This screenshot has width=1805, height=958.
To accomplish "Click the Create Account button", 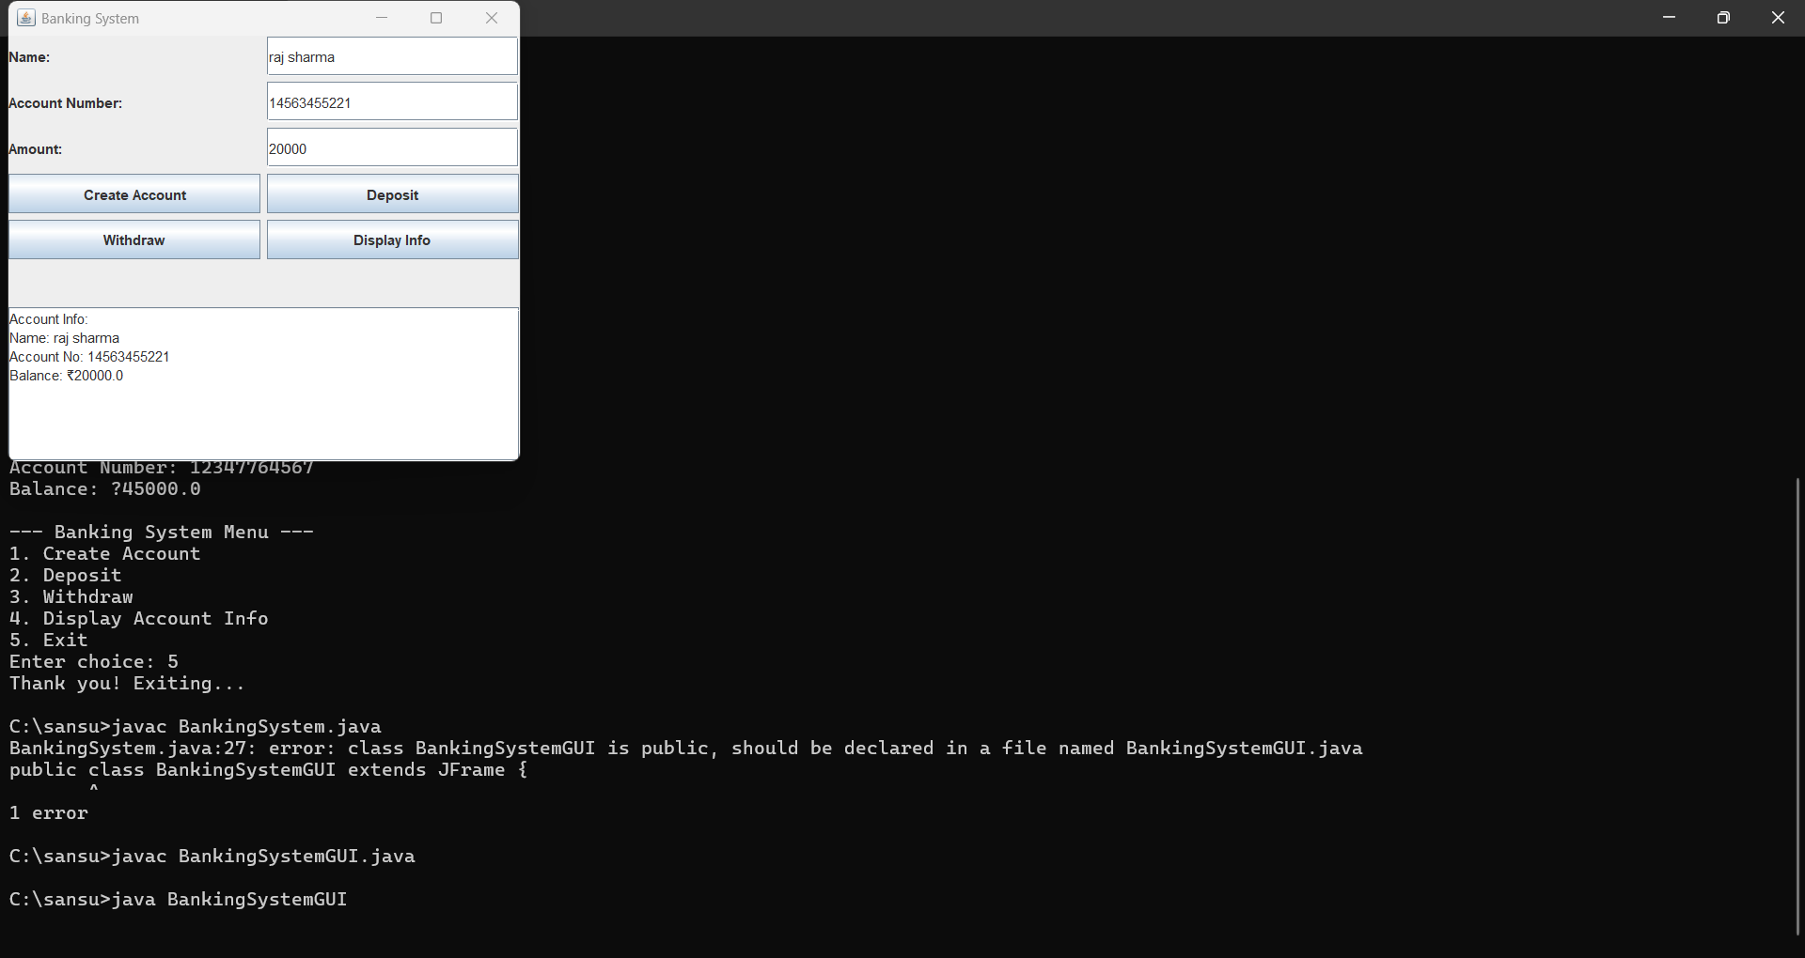I will pyautogui.click(x=133, y=194).
